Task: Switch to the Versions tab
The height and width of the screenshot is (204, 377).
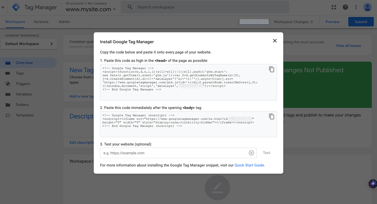Action: pyautogui.click(x=41, y=22)
